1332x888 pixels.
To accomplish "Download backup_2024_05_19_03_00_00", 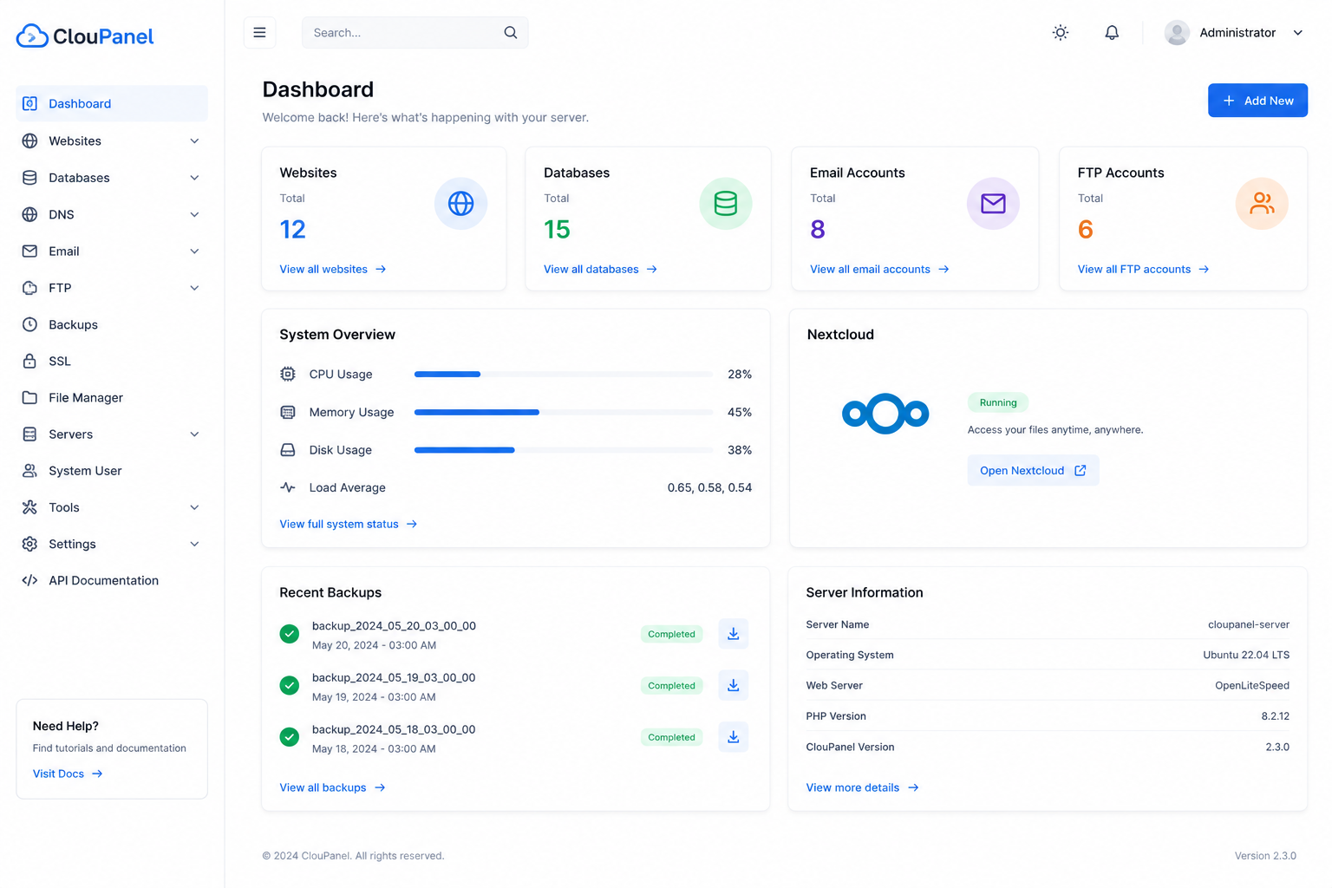I will coord(734,685).
